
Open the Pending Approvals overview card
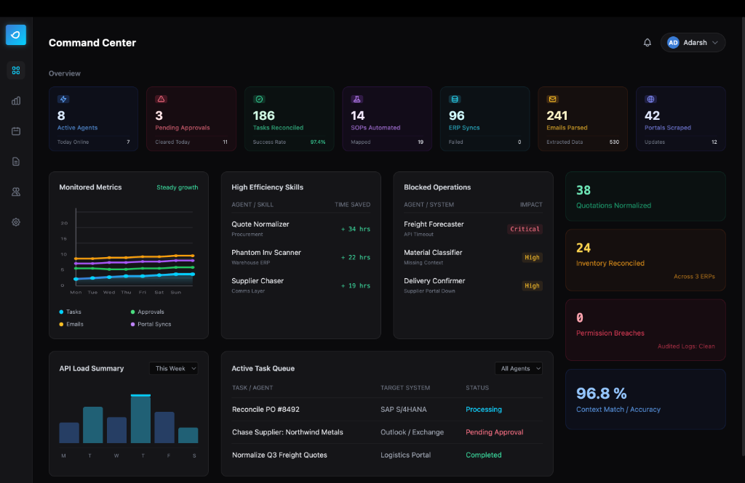191,118
